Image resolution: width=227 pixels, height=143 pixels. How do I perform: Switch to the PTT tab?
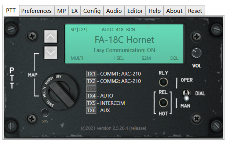pos(11,11)
